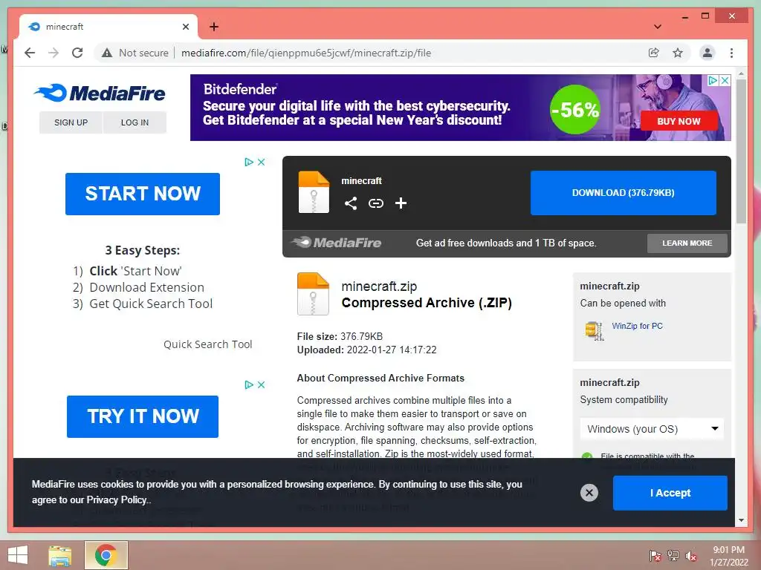
Task: Click I Accept on cookie banner
Action: (670, 493)
